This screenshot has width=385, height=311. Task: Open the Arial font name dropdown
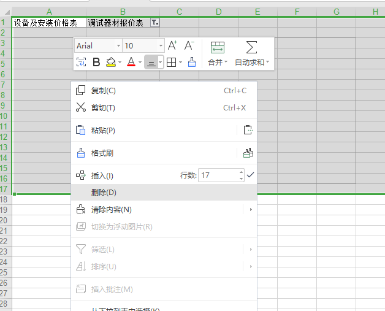click(x=118, y=45)
